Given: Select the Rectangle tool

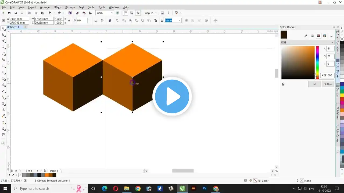Looking at the screenshot, I should (x=3, y=66).
